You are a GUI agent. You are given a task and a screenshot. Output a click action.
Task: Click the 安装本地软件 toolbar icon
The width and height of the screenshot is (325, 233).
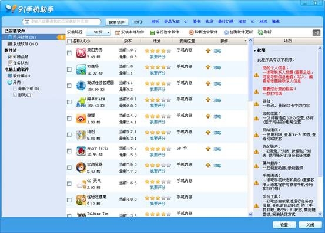(x=118, y=32)
